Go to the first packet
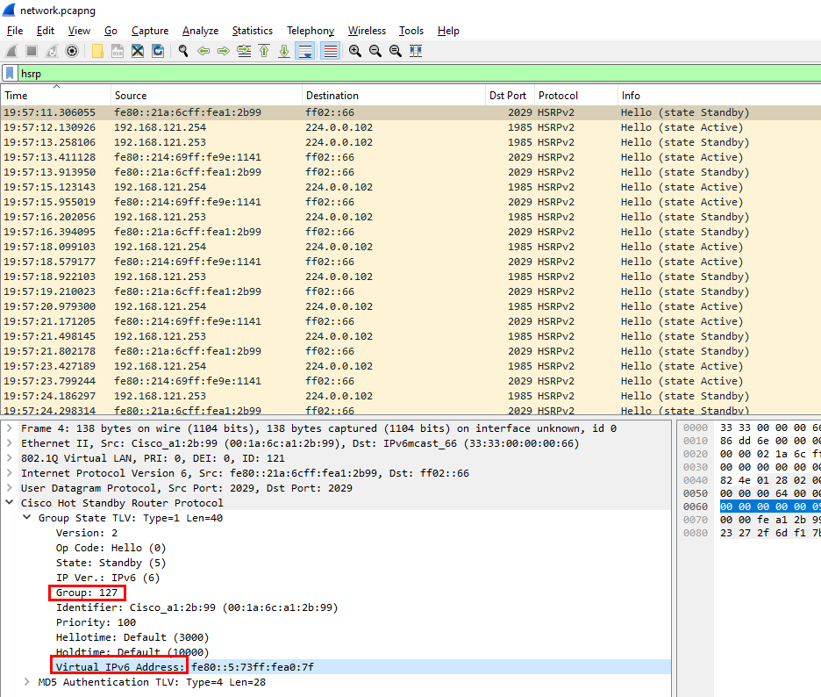This screenshot has width=821, height=697. [x=264, y=51]
